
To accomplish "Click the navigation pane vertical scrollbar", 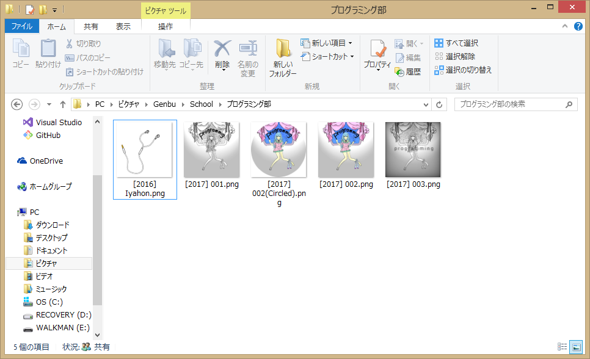I will point(97,238).
